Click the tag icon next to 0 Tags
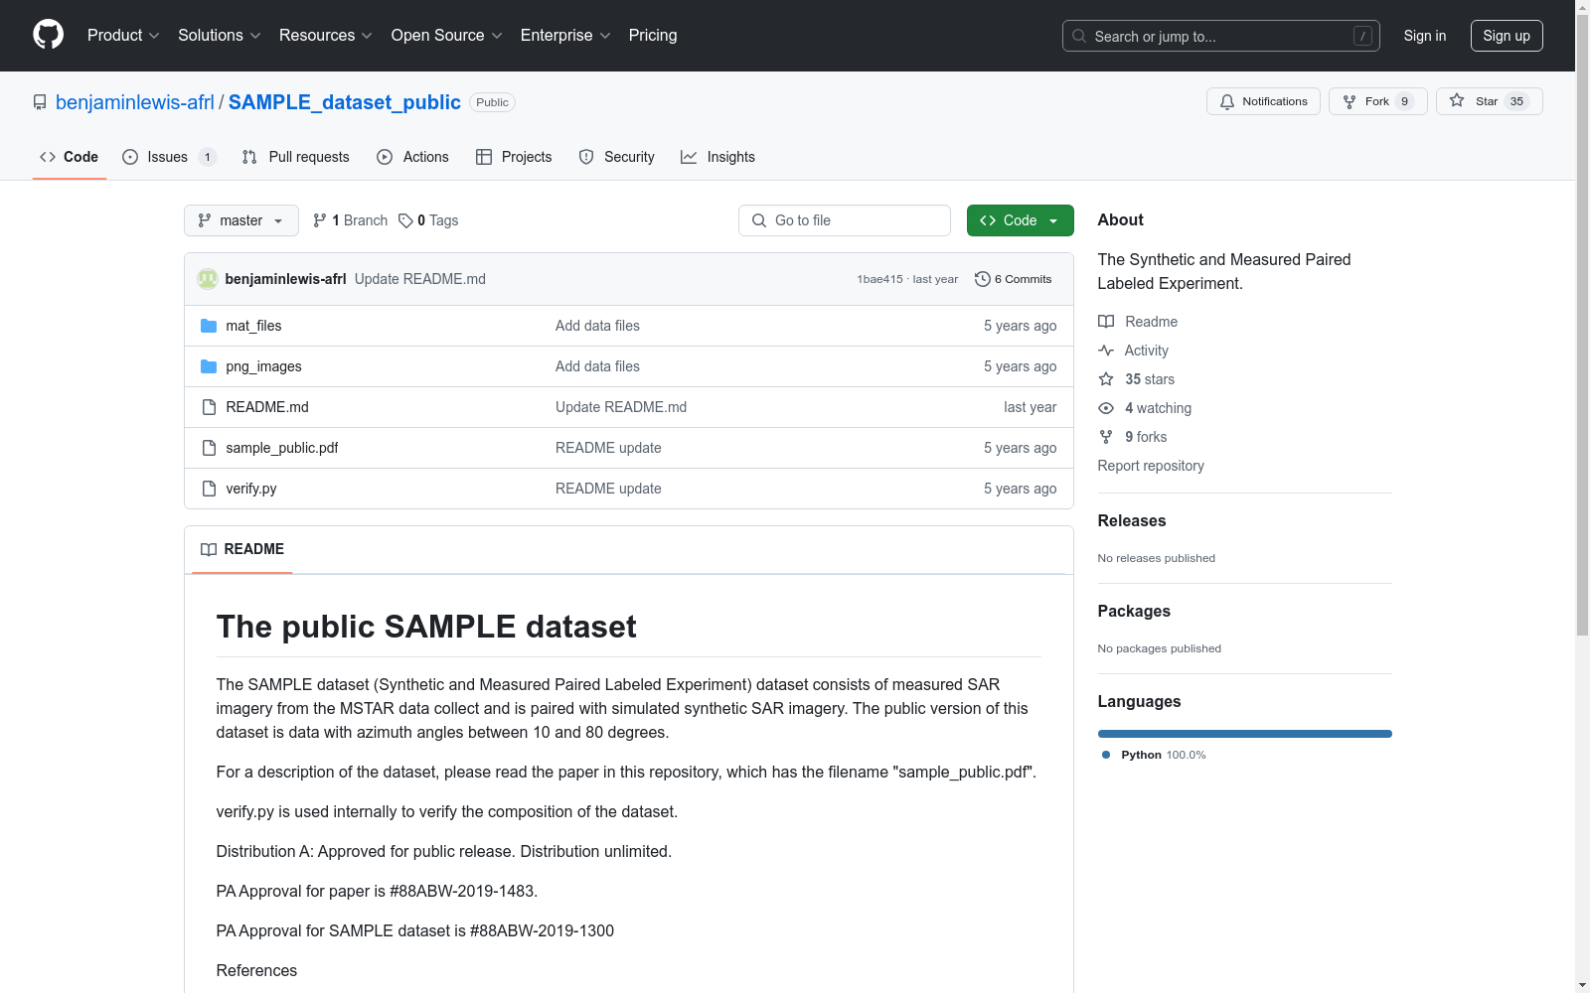The image size is (1590, 993). 405,220
